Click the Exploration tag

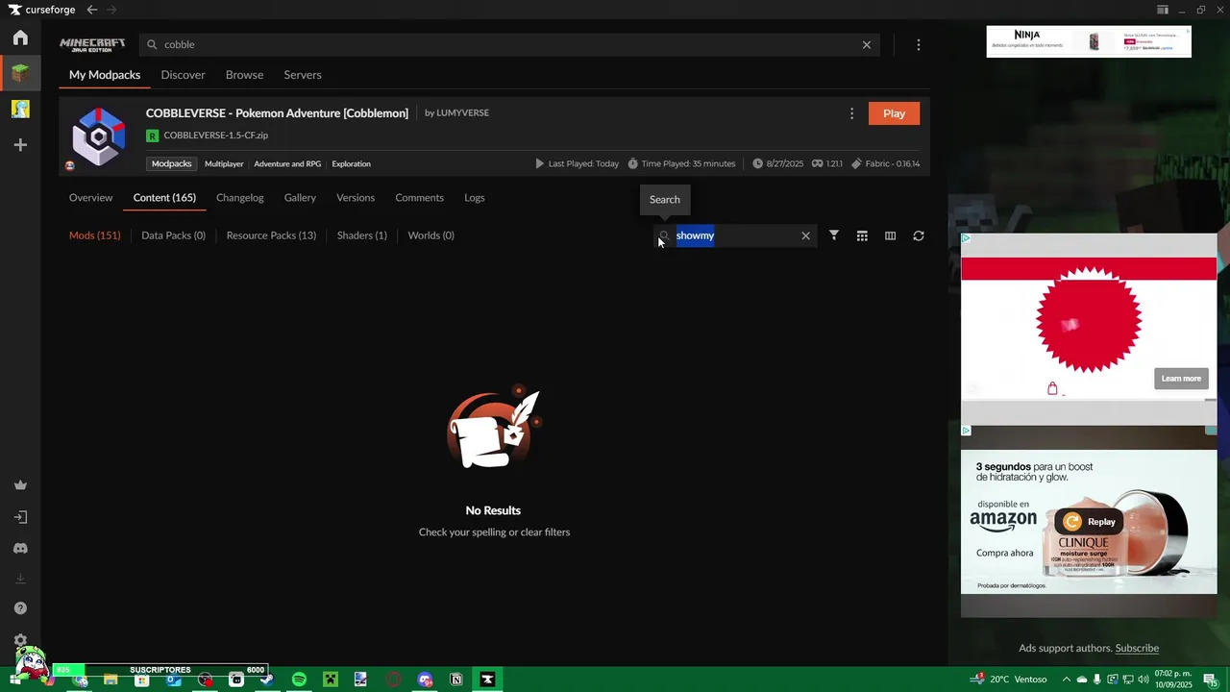click(351, 163)
